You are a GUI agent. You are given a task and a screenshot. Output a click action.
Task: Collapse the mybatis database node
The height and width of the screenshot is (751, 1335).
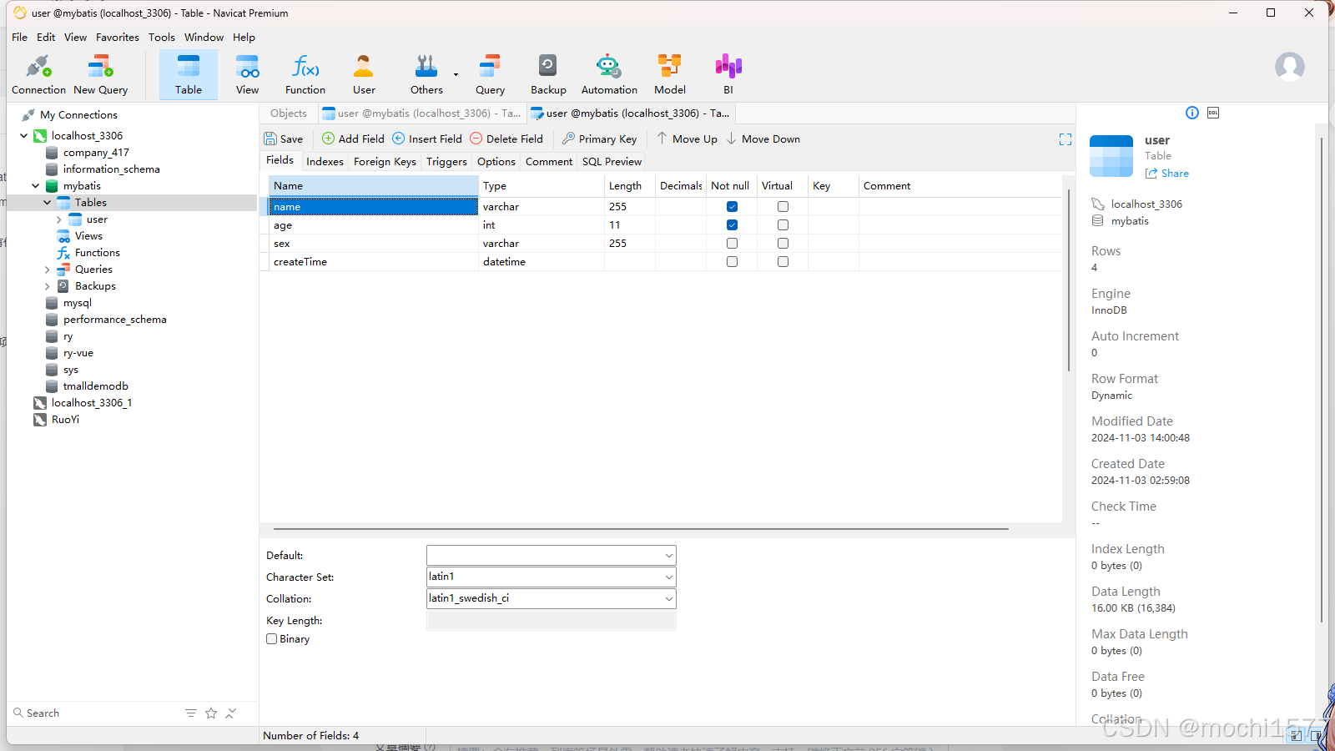(x=35, y=185)
